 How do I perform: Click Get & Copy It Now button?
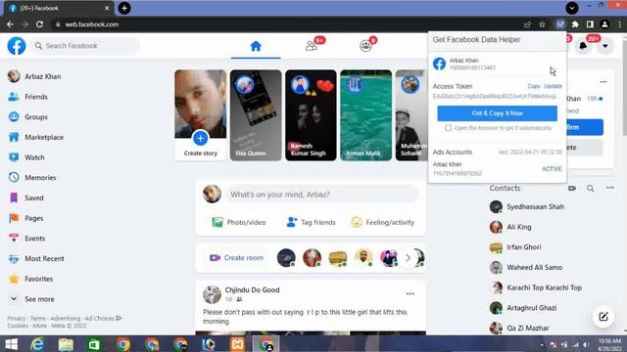click(x=497, y=113)
